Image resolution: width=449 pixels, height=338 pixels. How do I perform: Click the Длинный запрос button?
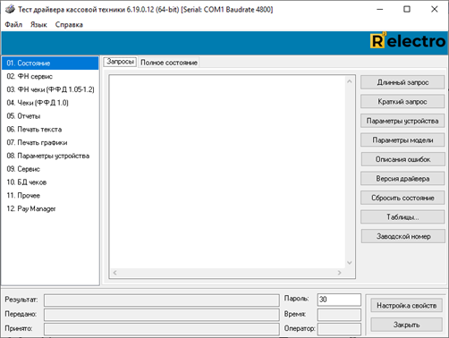click(x=402, y=82)
